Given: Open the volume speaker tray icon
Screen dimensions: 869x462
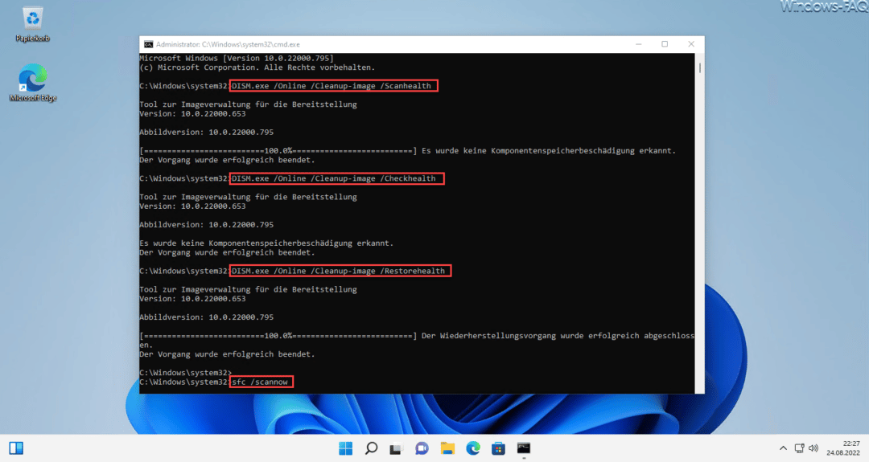Looking at the screenshot, I should 813,448.
